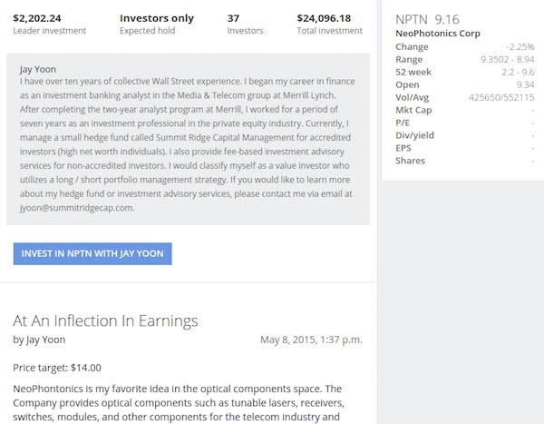Select the bio line starting 'I have over ten years'

pos(188,82)
